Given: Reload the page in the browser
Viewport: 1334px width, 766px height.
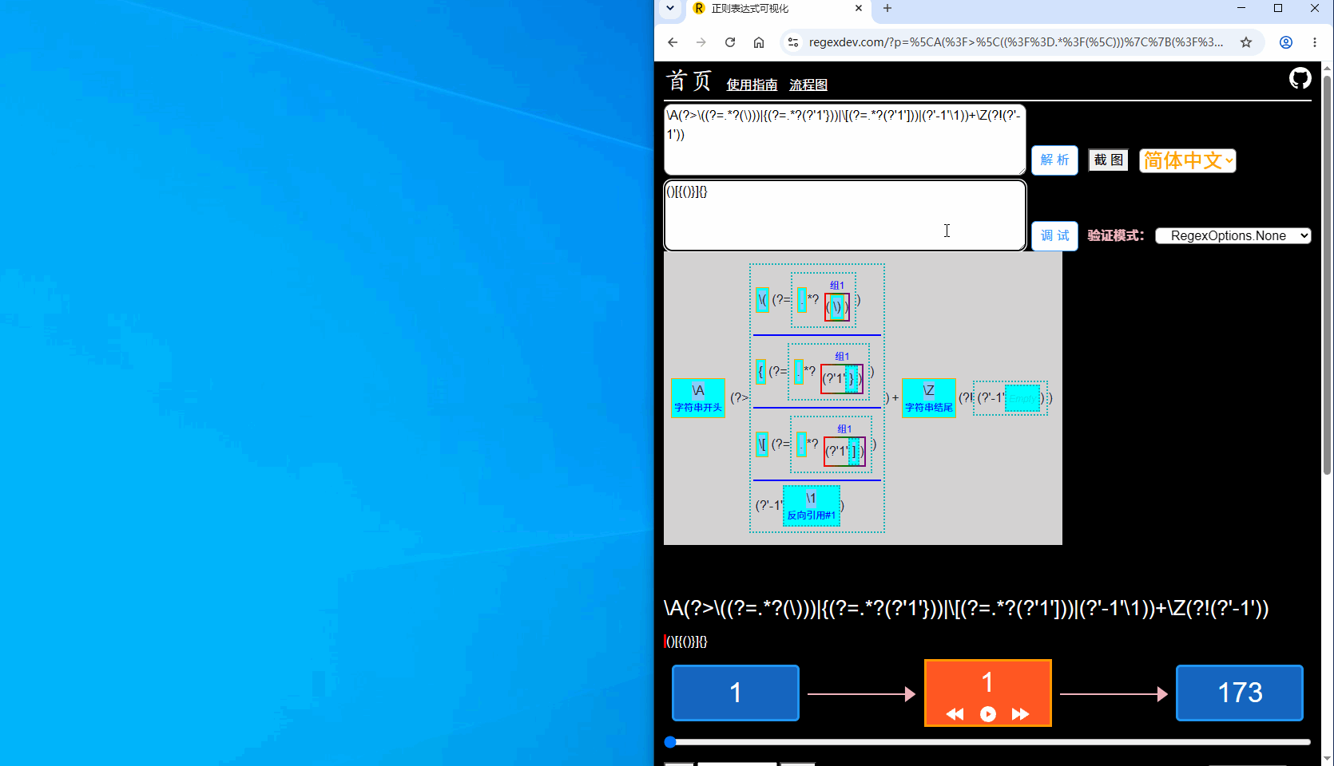Looking at the screenshot, I should pos(730,42).
